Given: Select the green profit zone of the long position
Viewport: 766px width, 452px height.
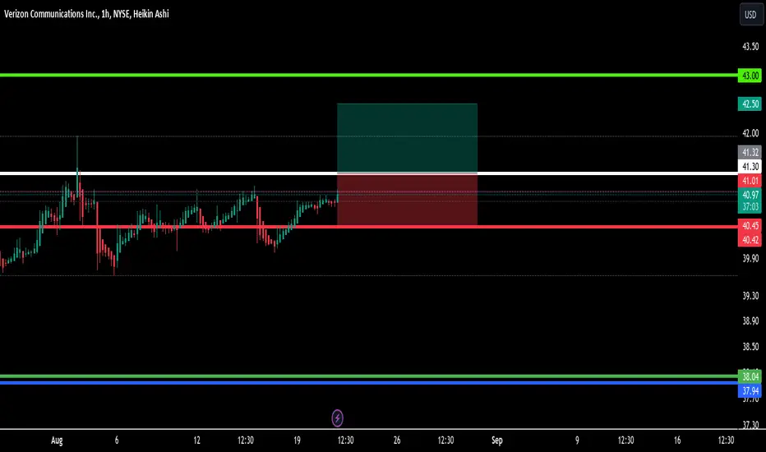Looking at the screenshot, I should point(407,138).
